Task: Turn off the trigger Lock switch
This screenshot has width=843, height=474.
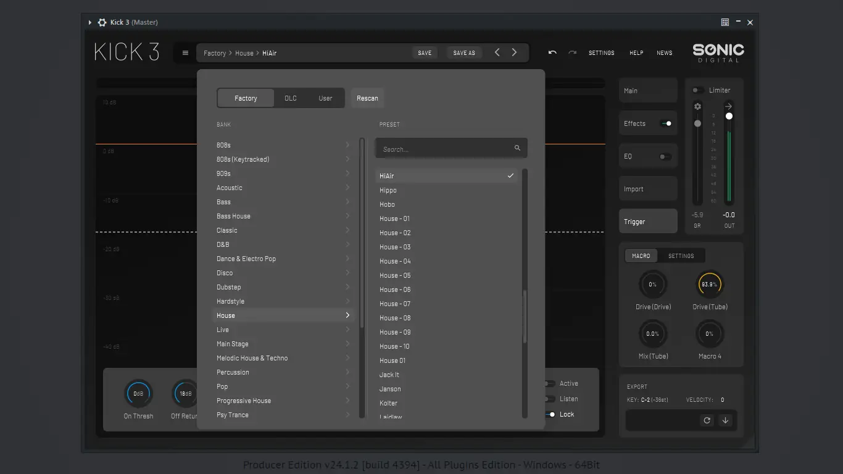Action: 549,414
